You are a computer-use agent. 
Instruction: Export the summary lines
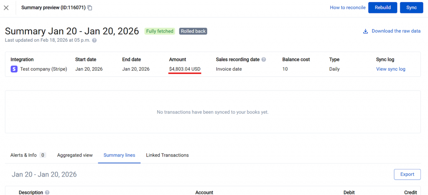(407, 175)
